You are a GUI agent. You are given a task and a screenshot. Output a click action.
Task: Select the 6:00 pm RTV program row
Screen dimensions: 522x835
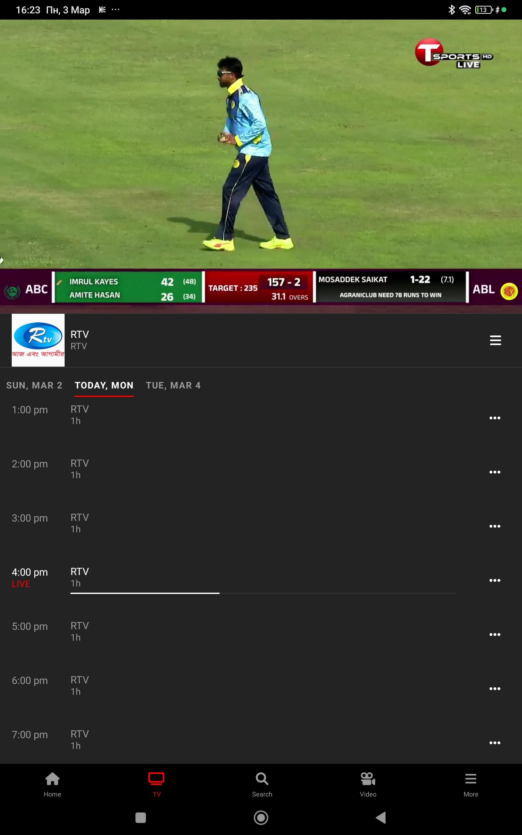click(261, 689)
